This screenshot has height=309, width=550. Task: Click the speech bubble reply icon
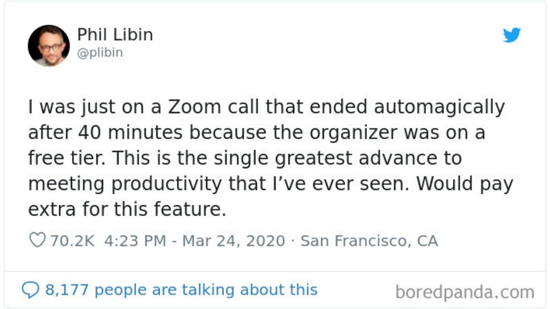[30, 290]
